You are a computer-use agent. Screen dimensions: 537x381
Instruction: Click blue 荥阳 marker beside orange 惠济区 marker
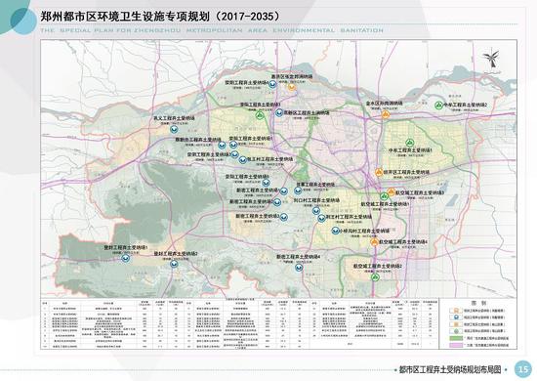[x=272, y=84]
